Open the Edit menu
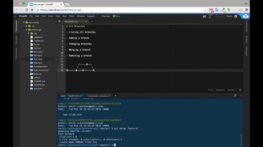 click(37, 16)
